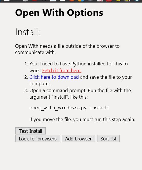Image resolution: width=142 pixels, height=170 pixels.
Task: Click the blue and orange icon in the top bar
Action: click(x=81, y=1)
